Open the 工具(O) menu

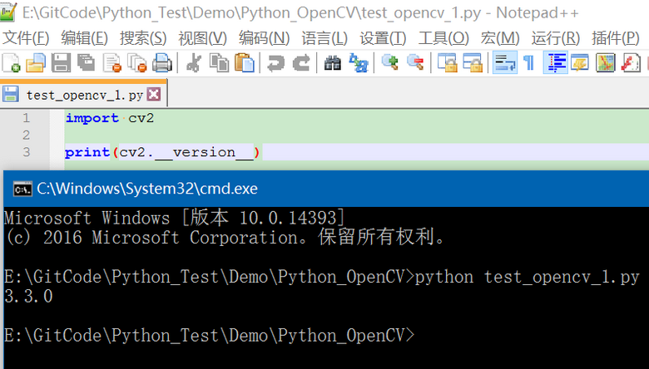pos(443,38)
